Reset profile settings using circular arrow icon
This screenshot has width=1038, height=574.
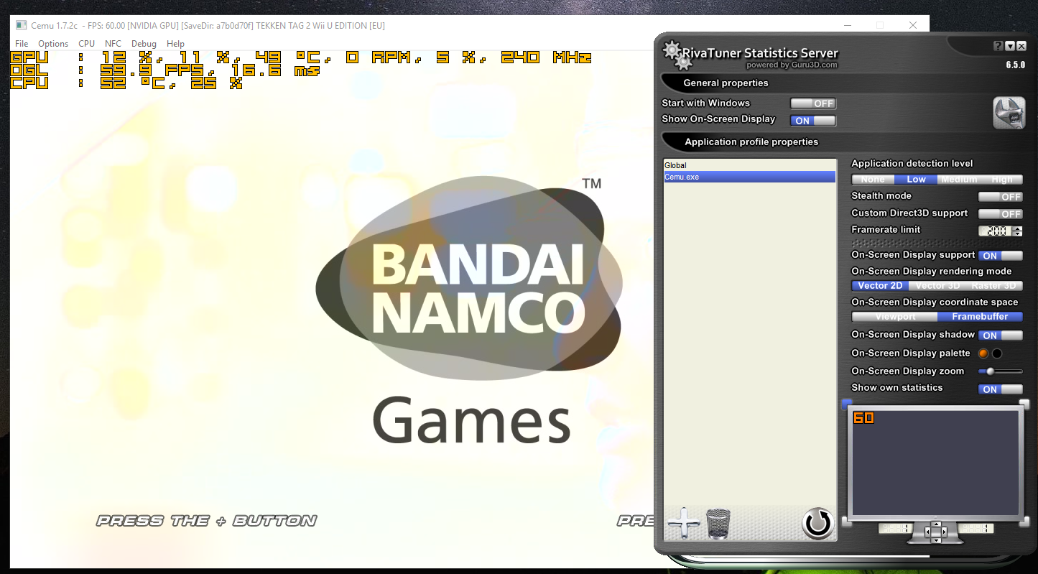click(x=817, y=524)
